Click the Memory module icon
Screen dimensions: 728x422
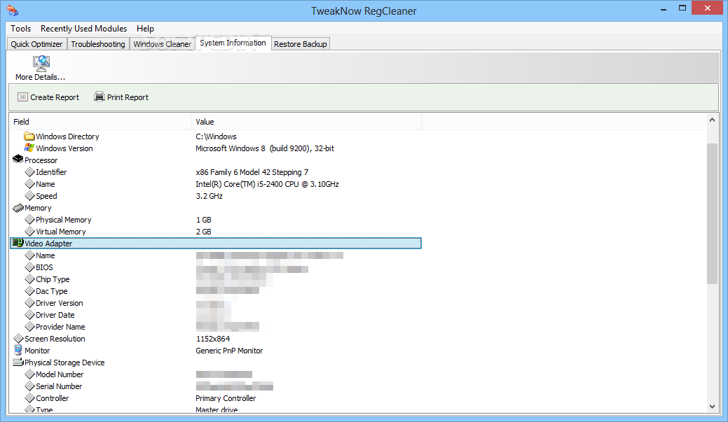click(x=18, y=208)
